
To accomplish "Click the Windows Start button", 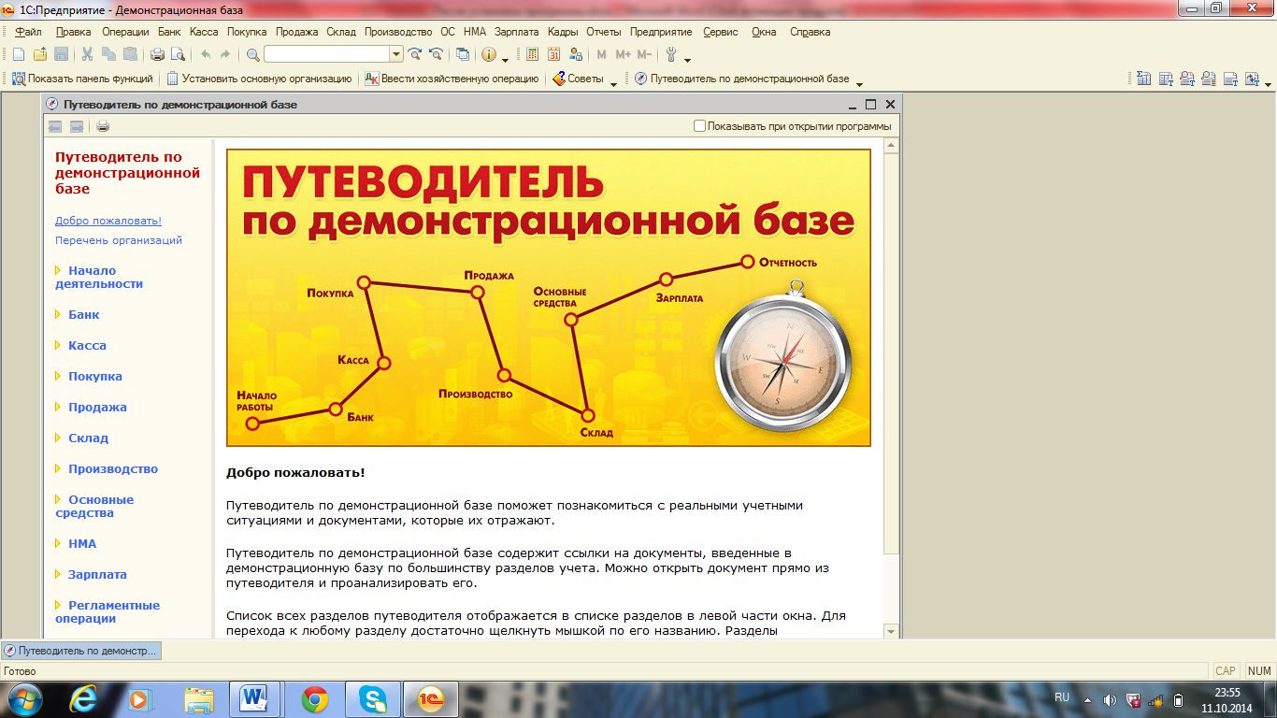I will pyautogui.click(x=25, y=698).
